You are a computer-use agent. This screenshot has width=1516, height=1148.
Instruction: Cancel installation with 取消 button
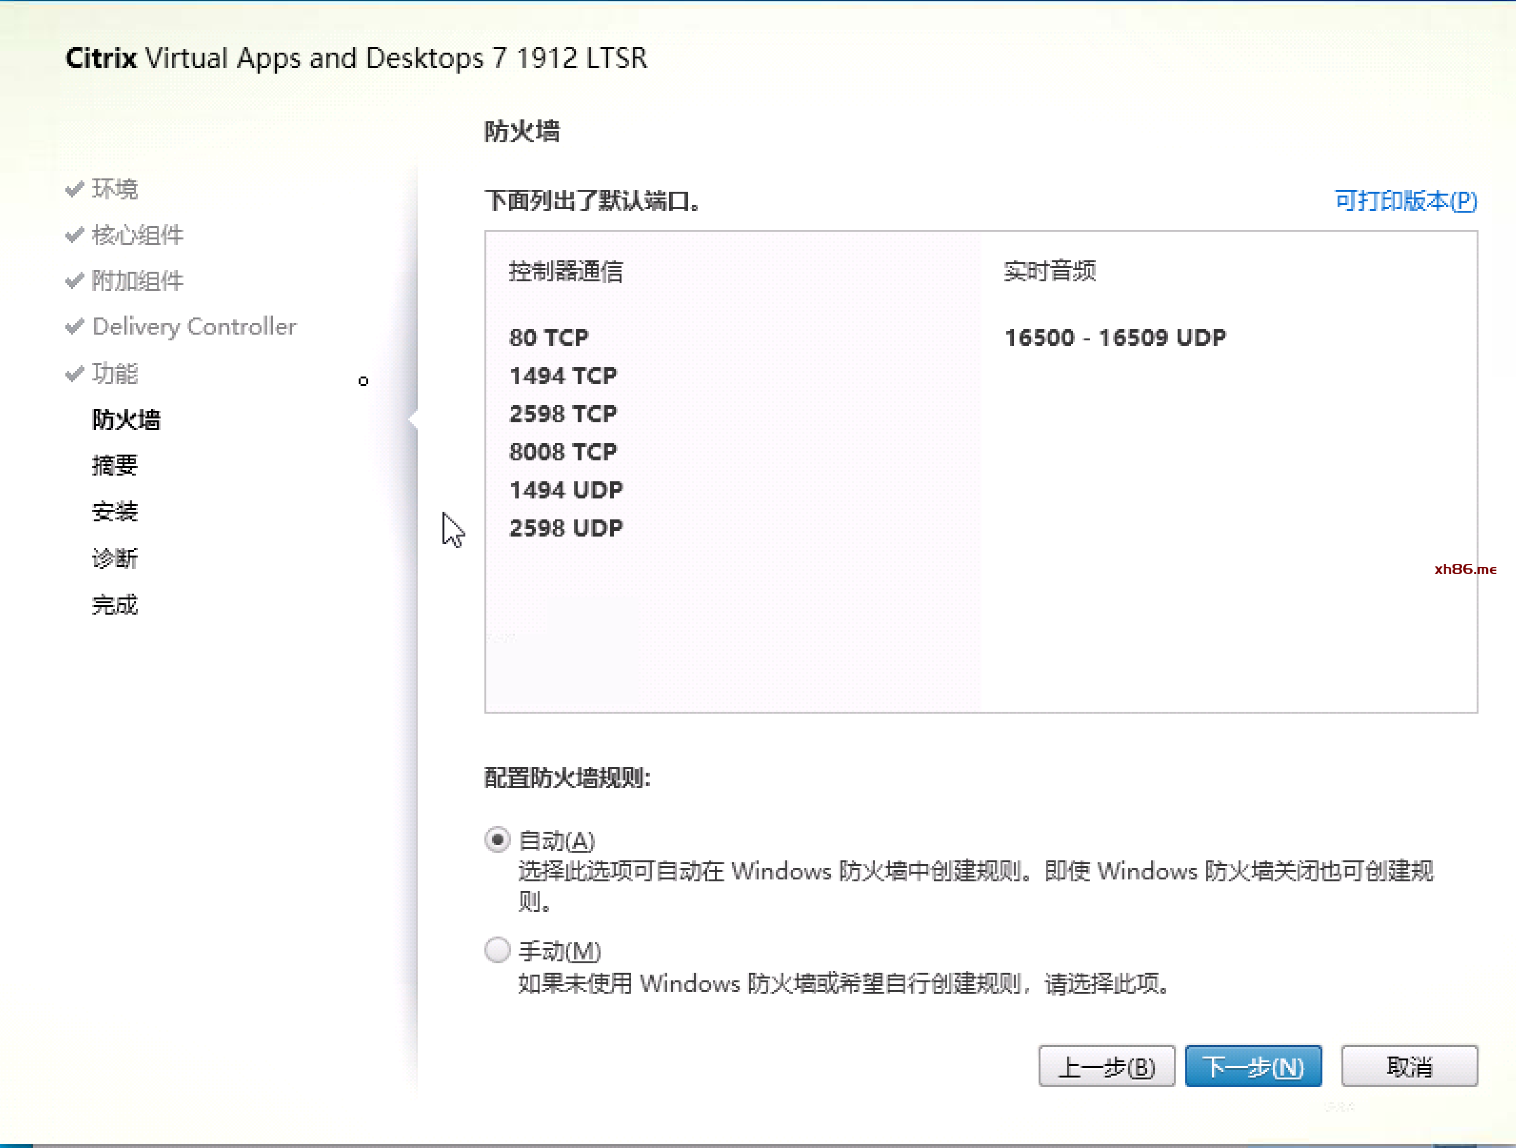click(x=1409, y=1067)
